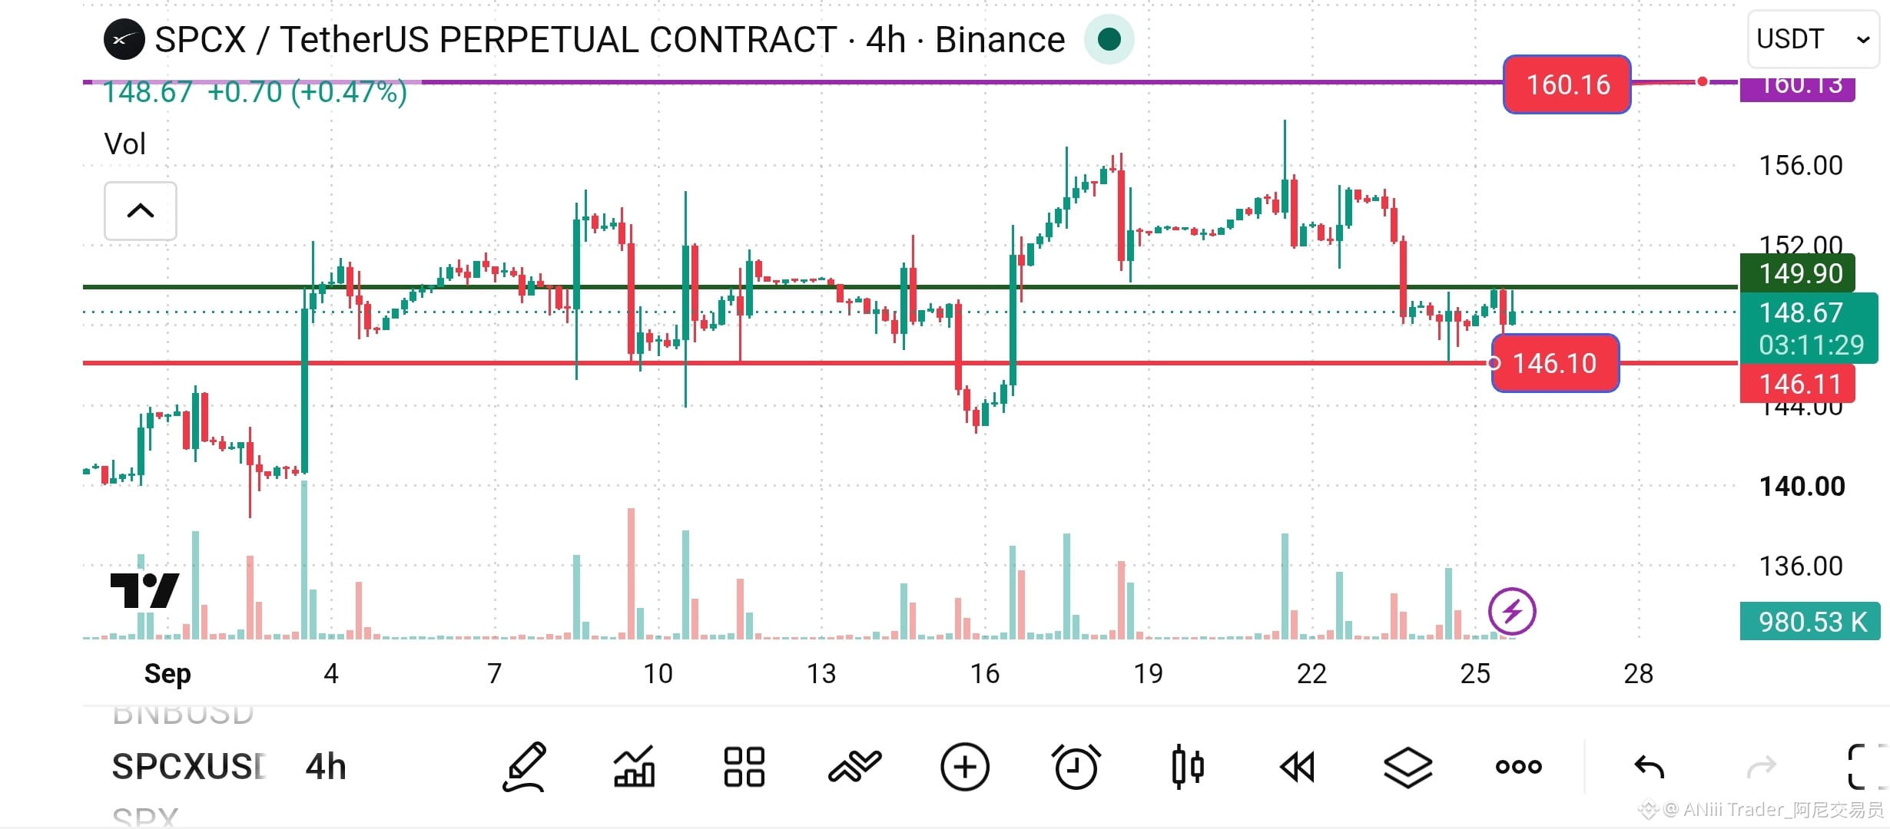Open the SPCXUSD symbol search
The height and width of the screenshot is (829, 1890).
click(188, 766)
